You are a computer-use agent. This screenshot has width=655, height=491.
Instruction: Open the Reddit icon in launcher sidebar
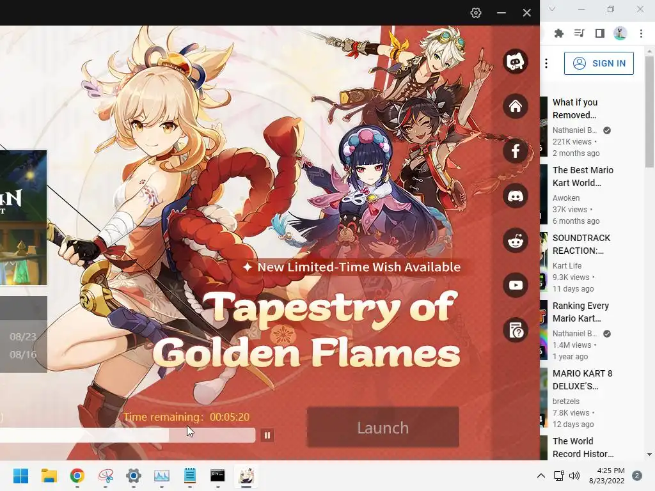[x=516, y=241]
